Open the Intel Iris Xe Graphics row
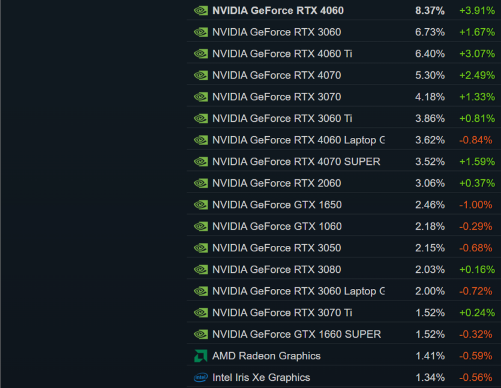The width and height of the screenshot is (501, 388). coord(261,377)
